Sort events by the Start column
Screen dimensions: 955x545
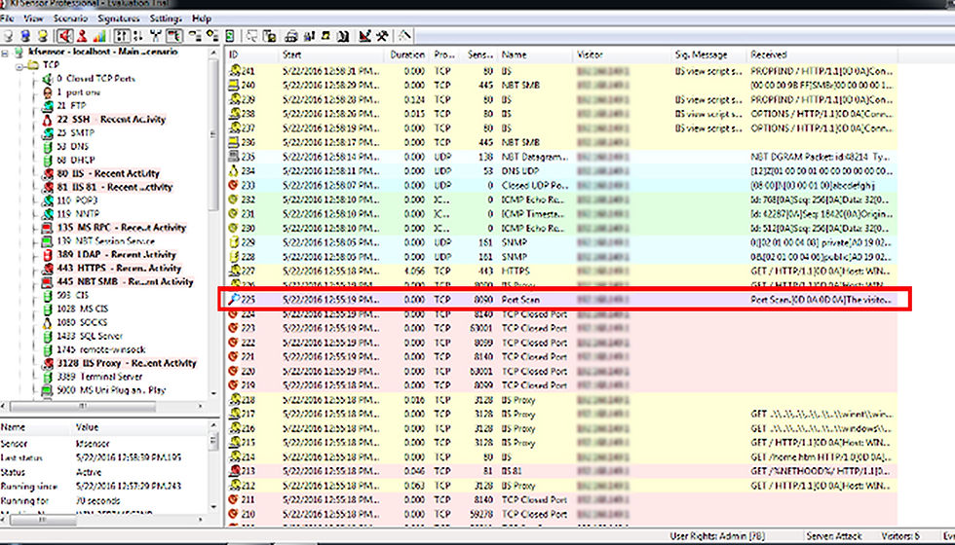pos(332,54)
